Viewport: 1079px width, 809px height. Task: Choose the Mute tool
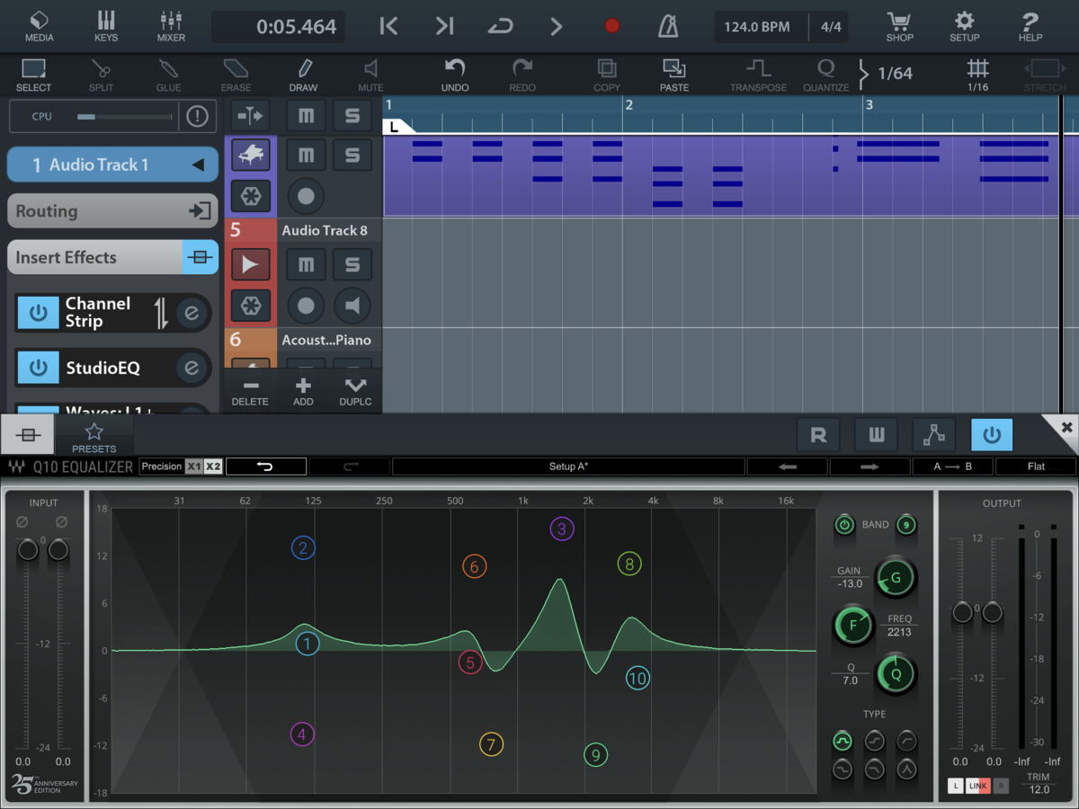point(370,75)
